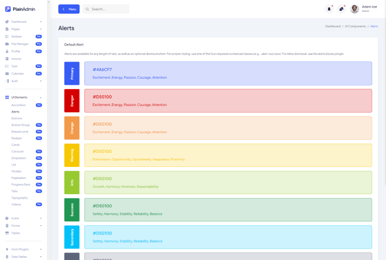386x260 pixels.
Task: Click the Search input field
Action: [109, 9]
